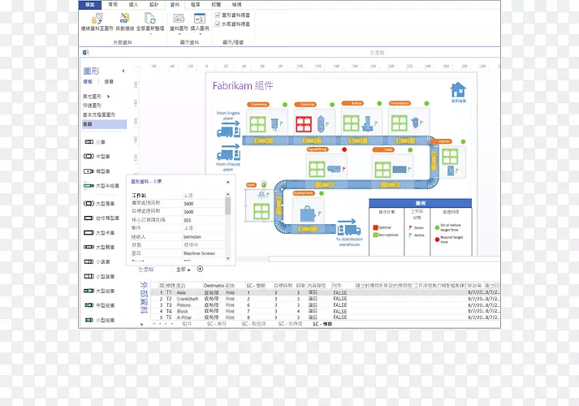Select the From Chassis plant truck shape
This screenshot has height=406, width=579.
(228, 152)
